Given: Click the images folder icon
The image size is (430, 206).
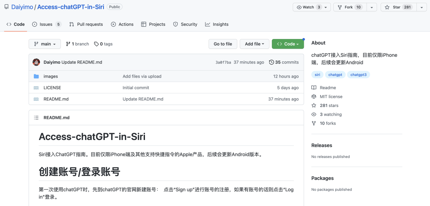Looking at the screenshot, I should [36, 76].
